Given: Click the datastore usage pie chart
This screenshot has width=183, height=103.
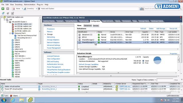Looking at the screenshot, I should pyautogui.click(x=157, y=60).
